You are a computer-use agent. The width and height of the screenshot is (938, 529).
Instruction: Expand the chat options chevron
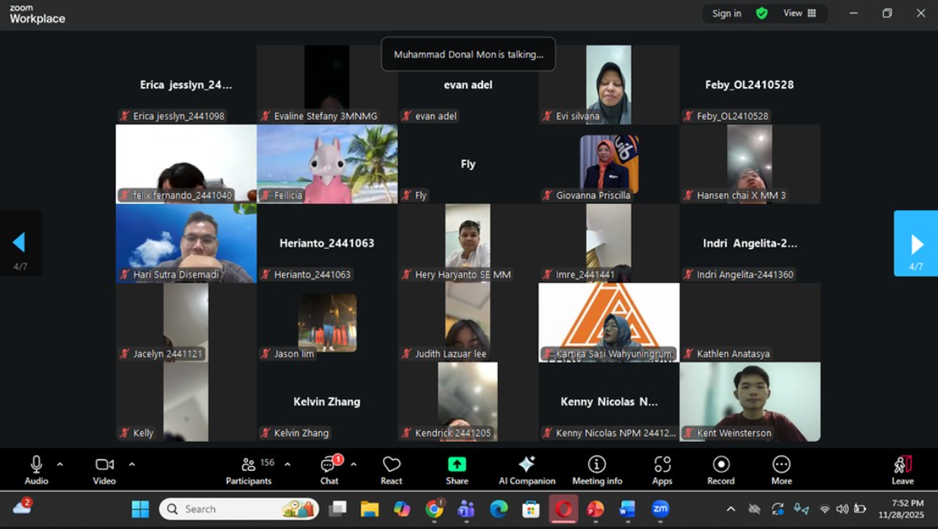pyautogui.click(x=353, y=464)
